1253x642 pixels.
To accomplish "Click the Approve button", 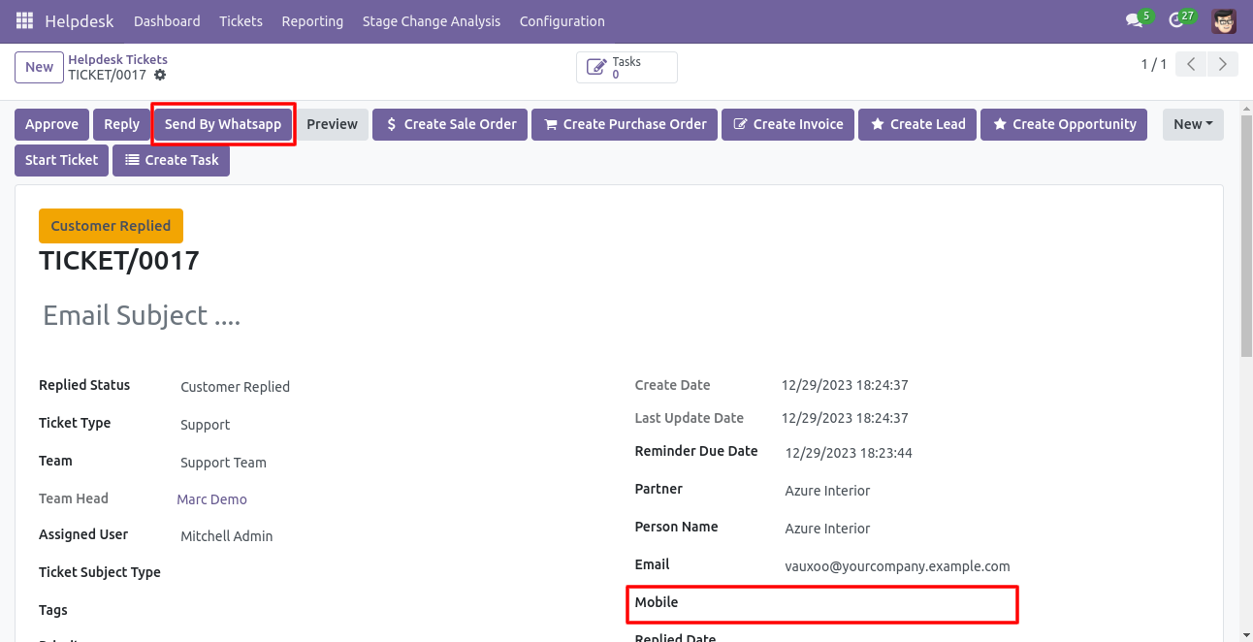I will tap(51, 124).
